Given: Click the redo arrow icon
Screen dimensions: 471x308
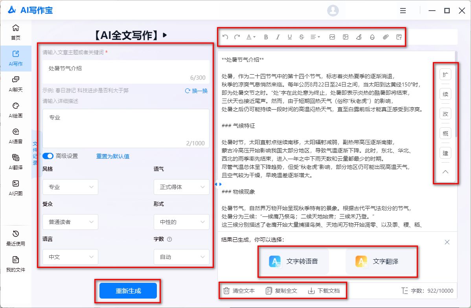Looking at the screenshot, I should 237,37.
